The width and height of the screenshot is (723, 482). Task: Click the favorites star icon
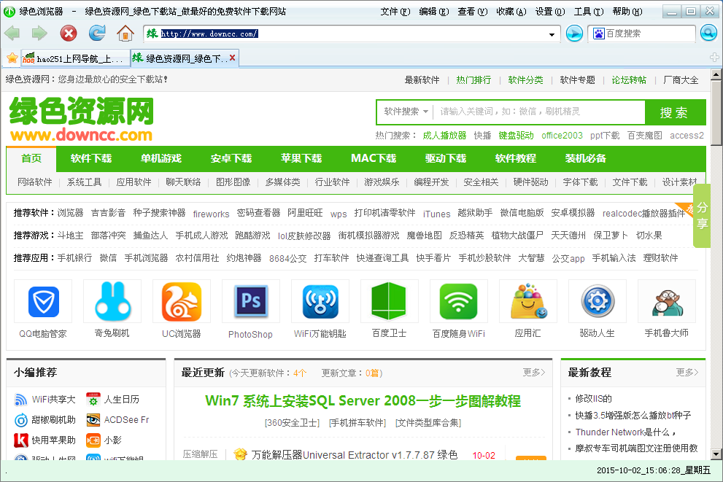coord(12,58)
